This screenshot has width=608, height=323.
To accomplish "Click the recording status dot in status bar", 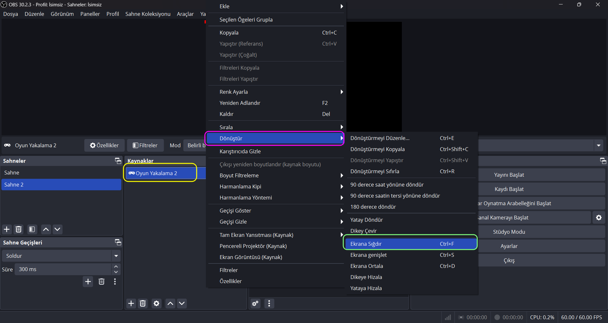I will pyautogui.click(x=497, y=317).
